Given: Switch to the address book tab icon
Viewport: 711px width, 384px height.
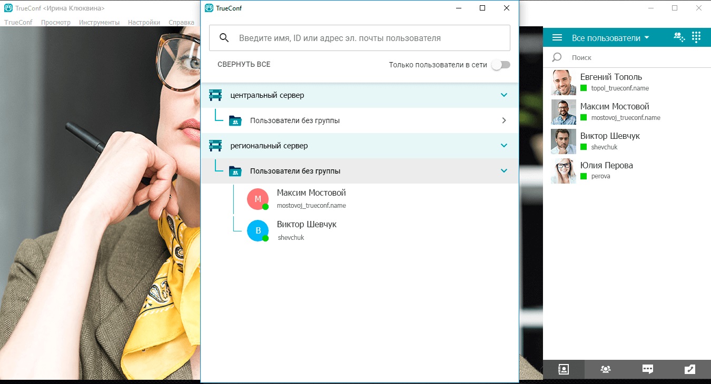Looking at the screenshot, I should [563, 369].
